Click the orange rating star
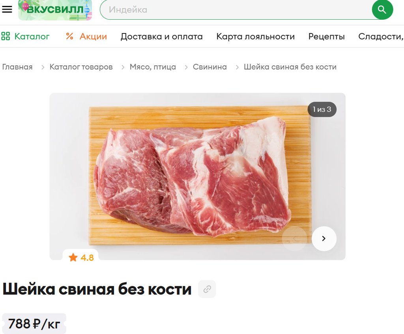 [73, 257]
